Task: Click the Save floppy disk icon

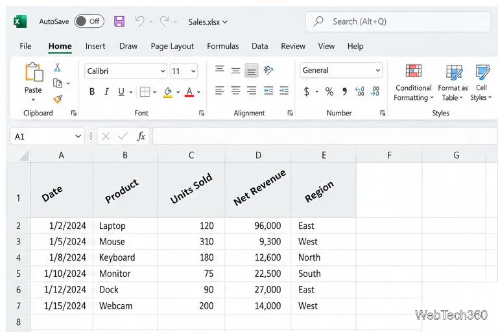Action: [119, 21]
